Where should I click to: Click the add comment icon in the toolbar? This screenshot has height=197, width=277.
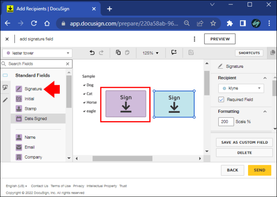(x=174, y=52)
